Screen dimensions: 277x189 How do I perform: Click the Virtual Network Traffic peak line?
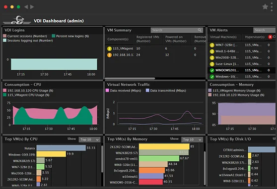click(x=187, y=111)
